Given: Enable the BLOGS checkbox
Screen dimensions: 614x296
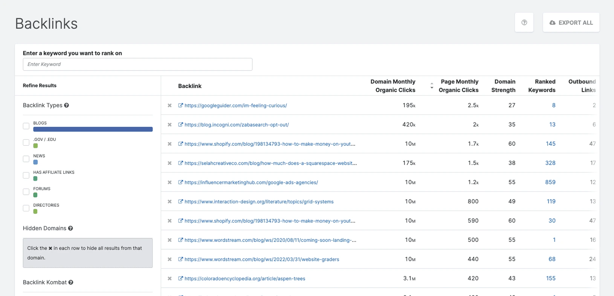Looking at the screenshot, I should pos(26,126).
